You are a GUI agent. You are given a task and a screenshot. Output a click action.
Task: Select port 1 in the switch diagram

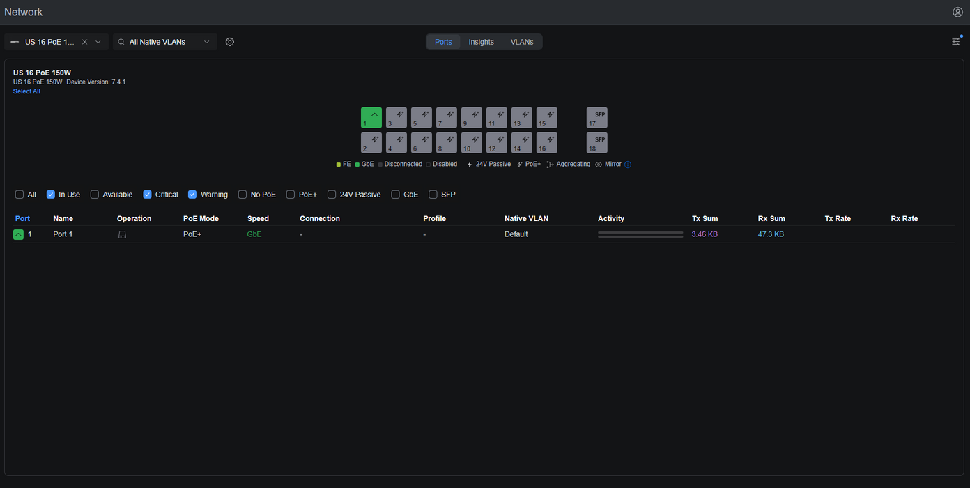(x=371, y=118)
